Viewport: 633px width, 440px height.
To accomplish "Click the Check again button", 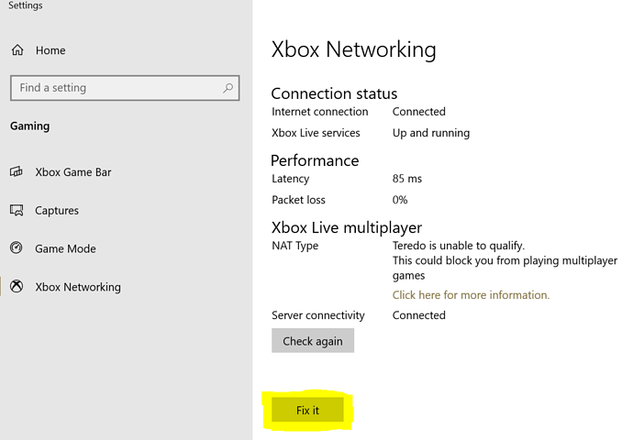I will (x=313, y=340).
